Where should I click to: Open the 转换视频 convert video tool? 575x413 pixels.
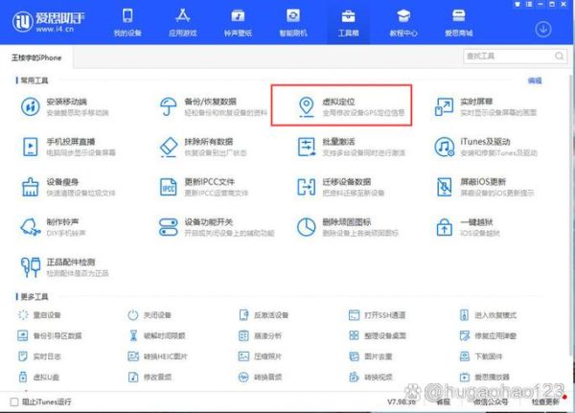(370, 377)
